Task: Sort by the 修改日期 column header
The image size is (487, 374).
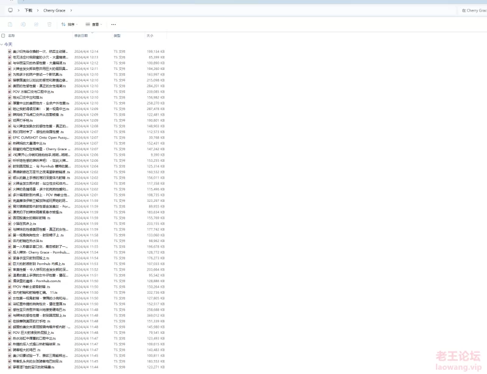Action: 81,36
